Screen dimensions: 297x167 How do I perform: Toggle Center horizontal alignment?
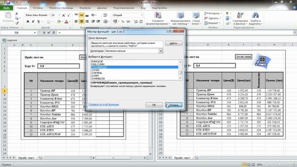(82, 22)
